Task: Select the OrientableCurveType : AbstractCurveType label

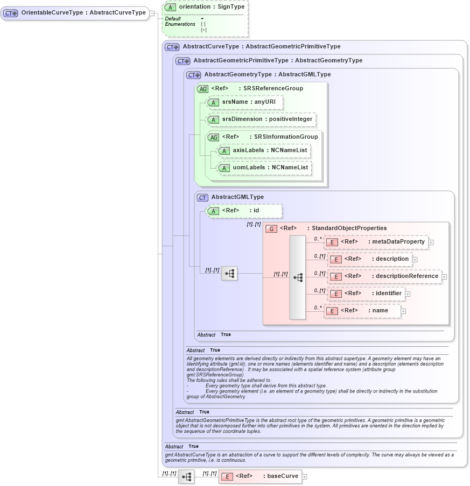Action: pyautogui.click(x=83, y=13)
